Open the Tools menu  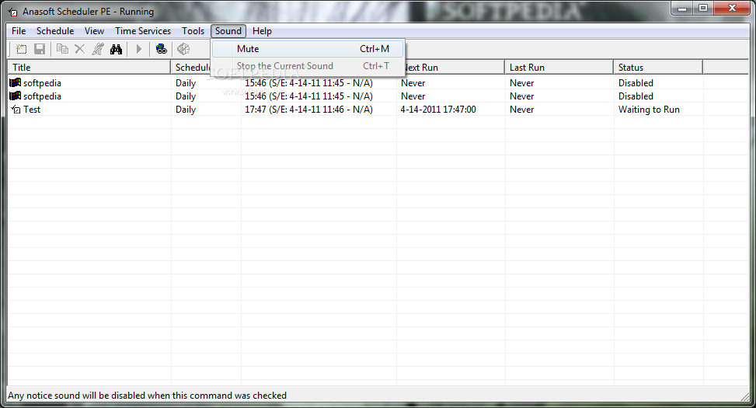[x=193, y=31]
